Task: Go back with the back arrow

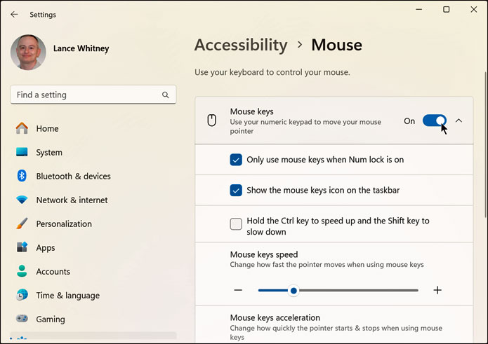Action: 14,14
